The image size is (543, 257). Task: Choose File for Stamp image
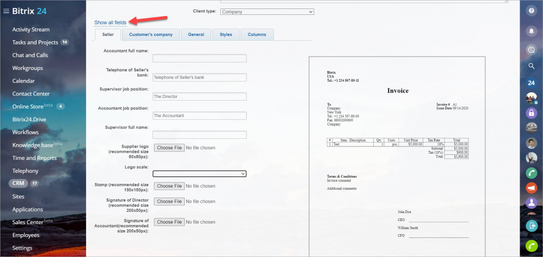coord(169,186)
